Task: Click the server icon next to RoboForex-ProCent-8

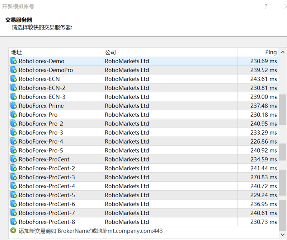Action: click(13, 222)
